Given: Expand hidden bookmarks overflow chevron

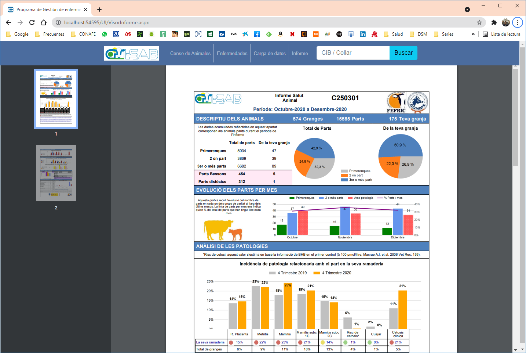Looking at the screenshot, I should (473, 34).
